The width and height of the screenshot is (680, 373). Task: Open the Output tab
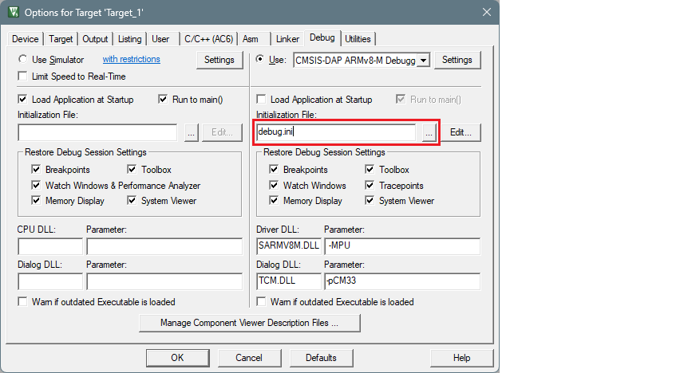tap(95, 39)
